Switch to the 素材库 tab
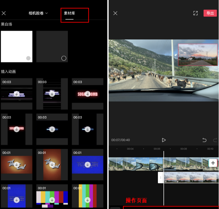 (69, 13)
